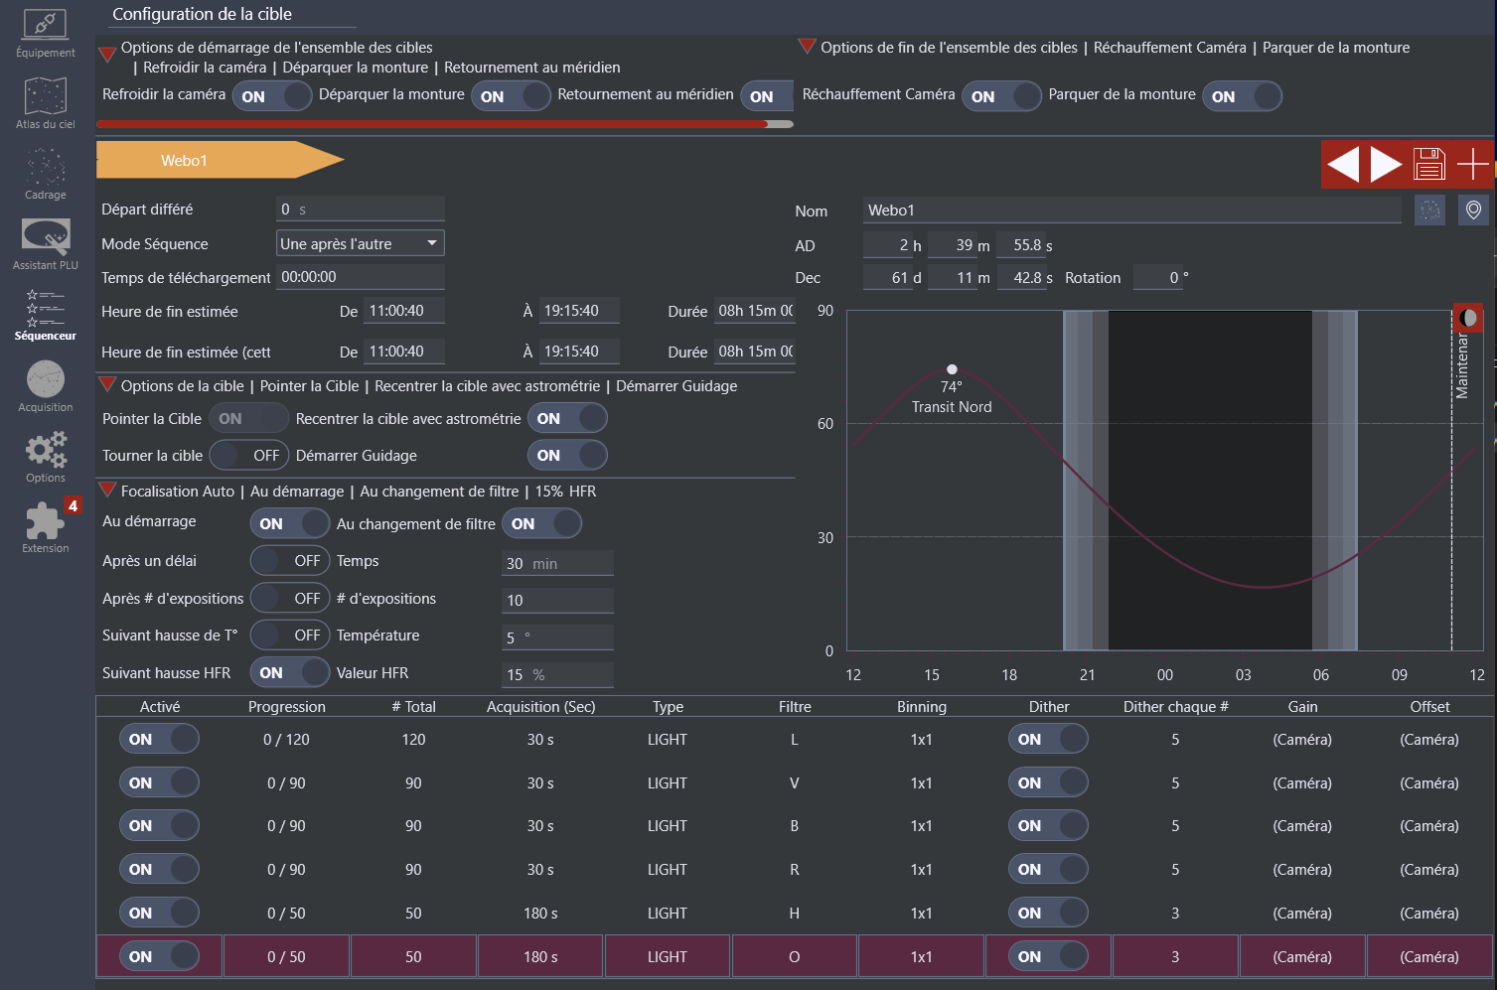This screenshot has width=1497, height=990.
Task: Click the map pin coordinates icon next to Nom
Action: pos(1473,211)
